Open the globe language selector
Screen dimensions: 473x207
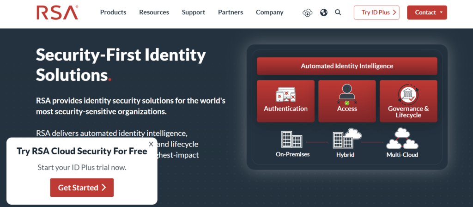tap(324, 12)
